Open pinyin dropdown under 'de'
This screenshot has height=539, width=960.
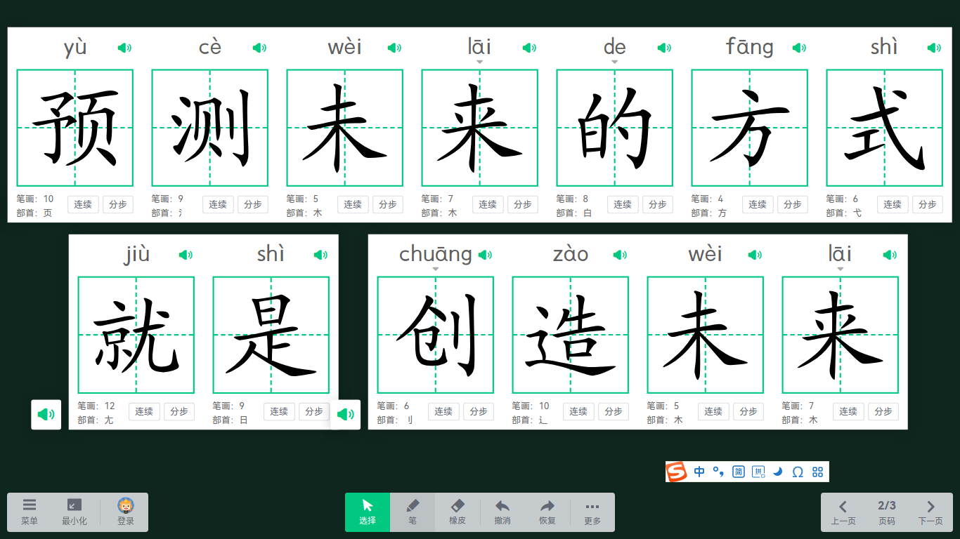point(614,62)
